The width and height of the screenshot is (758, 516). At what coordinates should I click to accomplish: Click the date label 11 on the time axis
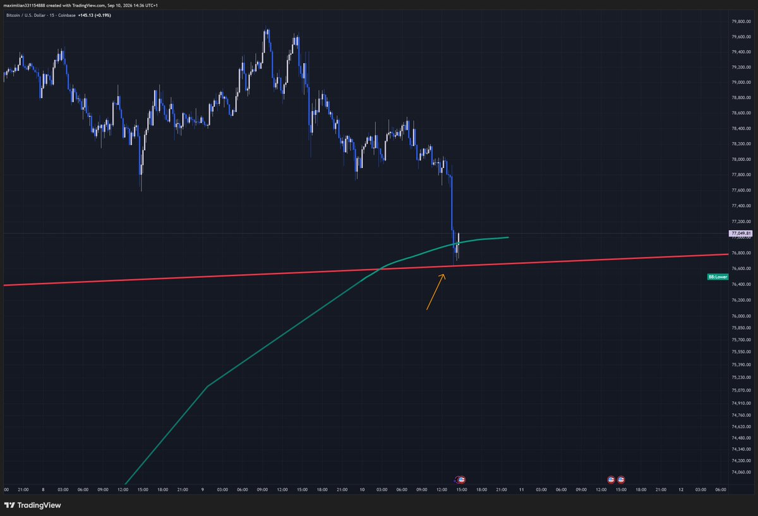click(522, 489)
